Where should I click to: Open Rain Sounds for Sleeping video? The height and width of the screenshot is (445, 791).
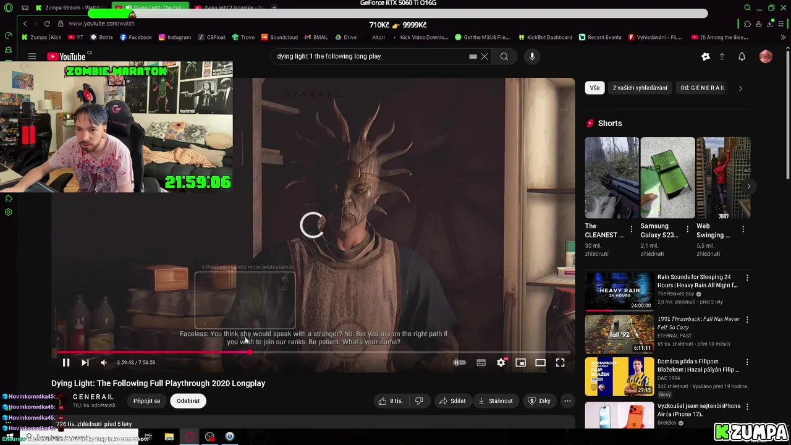pos(619,291)
